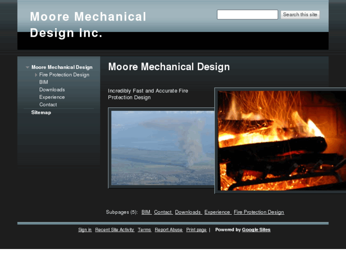This screenshot has height=260, width=346.
Task: Open the burning fireplace image
Action: click(280, 141)
